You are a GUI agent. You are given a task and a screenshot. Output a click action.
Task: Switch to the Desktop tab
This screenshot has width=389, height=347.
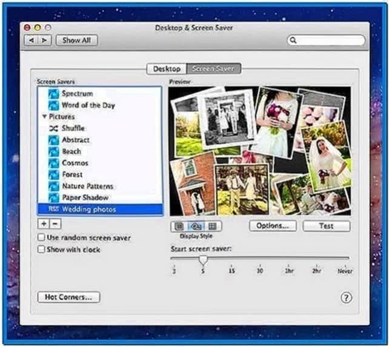coord(167,68)
